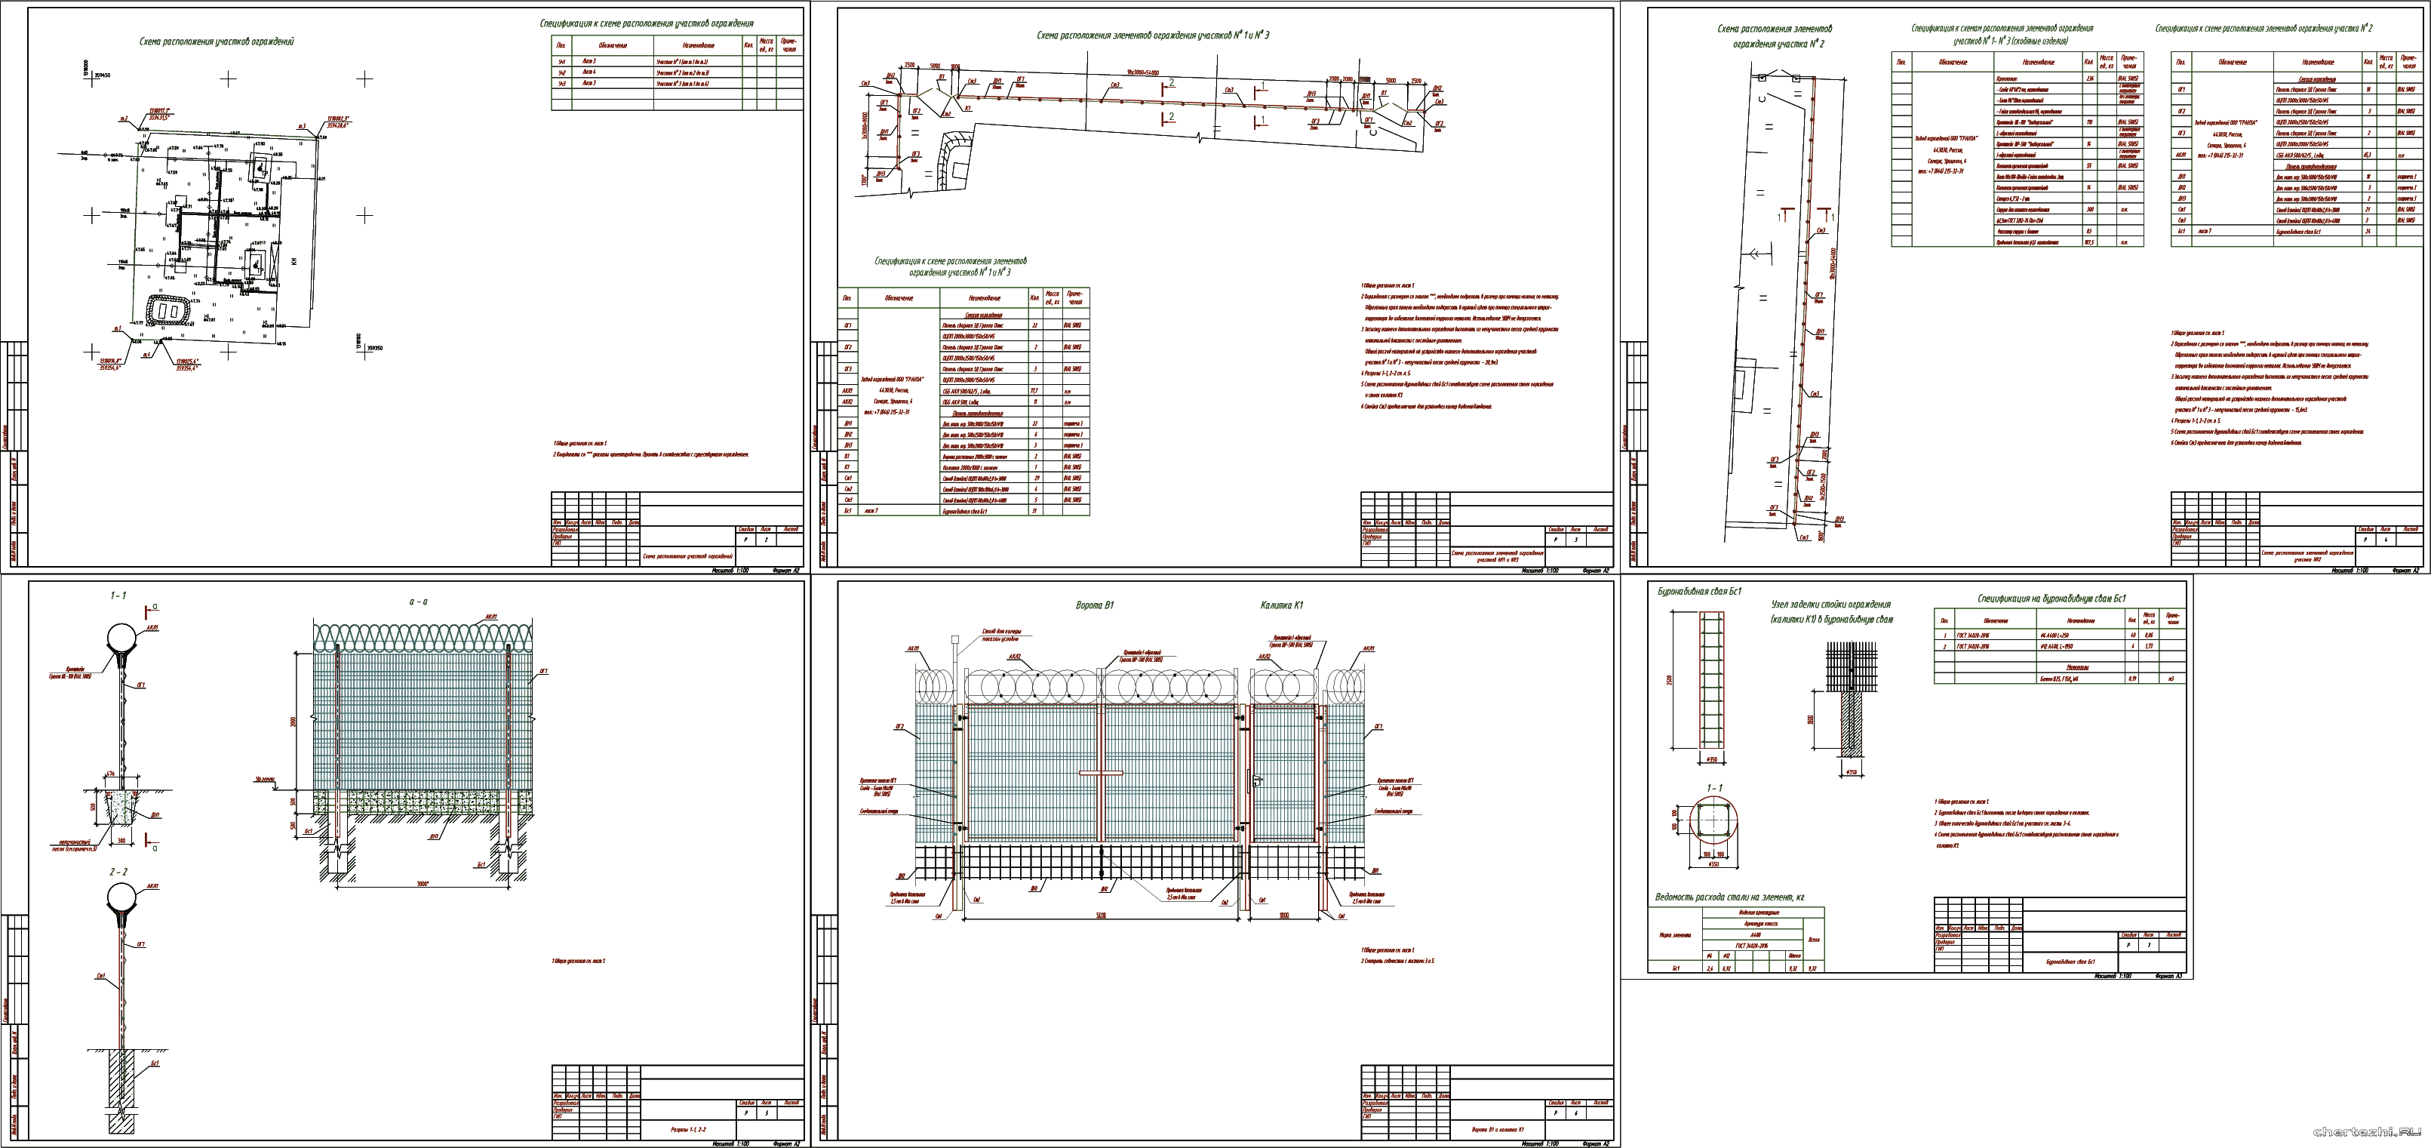Click the 'Разрезы 1-1, 2-2' title block label
This screenshot has height=1148, width=2431.
[x=688, y=1129]
